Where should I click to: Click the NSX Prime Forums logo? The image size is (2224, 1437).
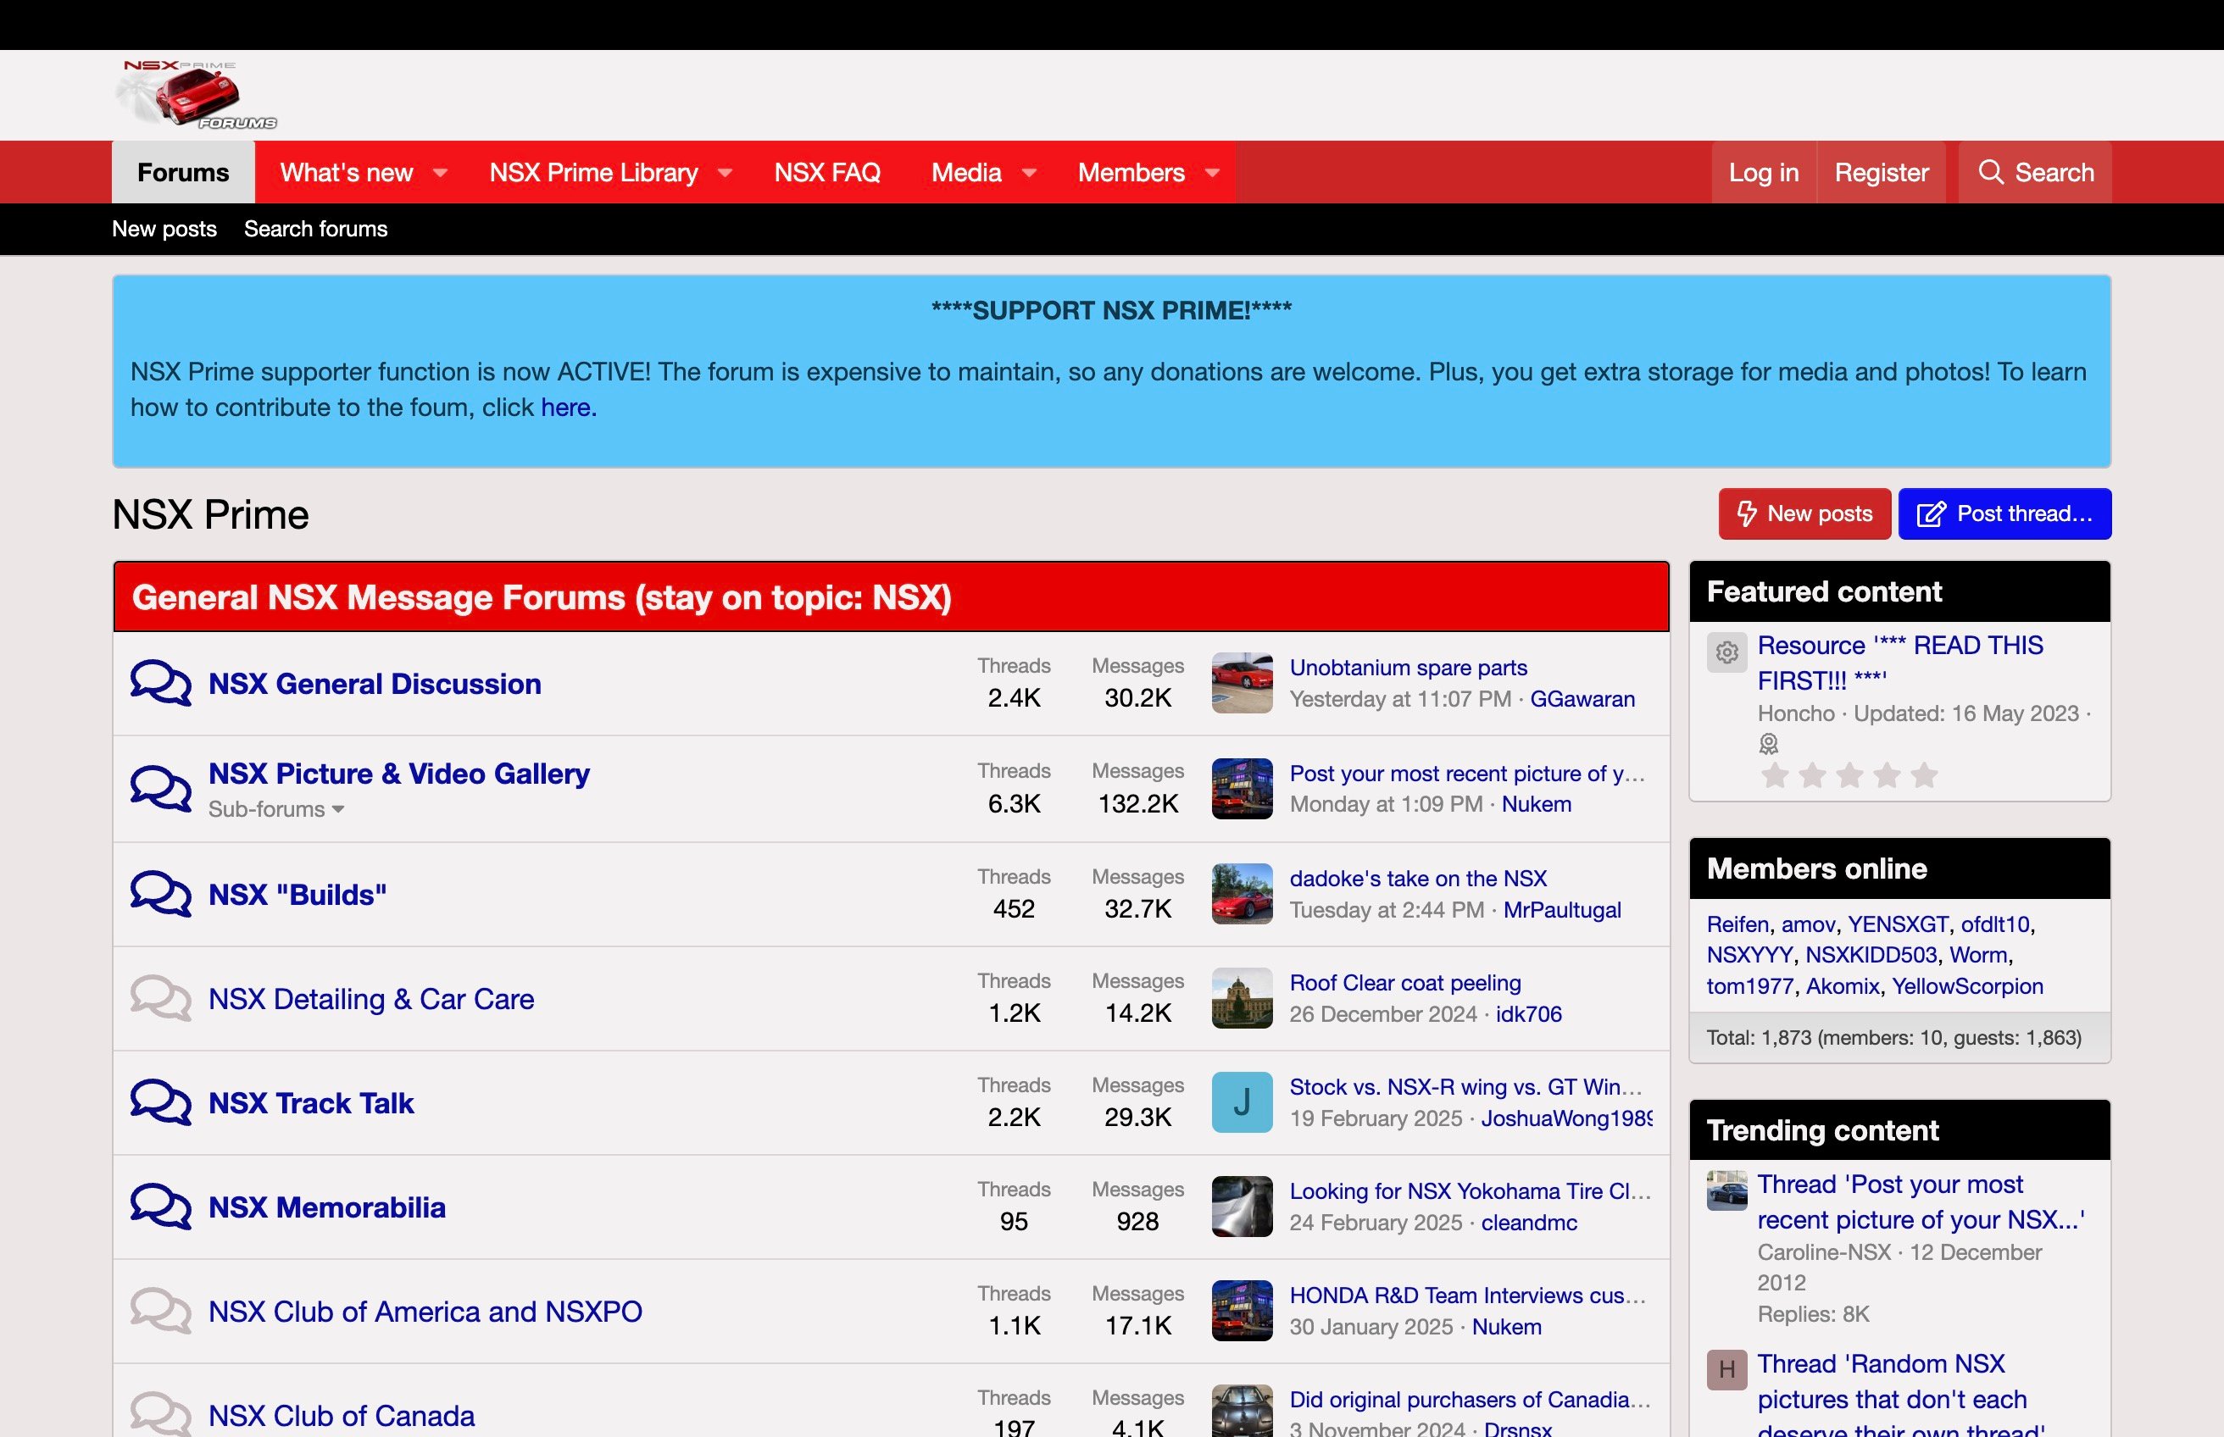point(196,94)
